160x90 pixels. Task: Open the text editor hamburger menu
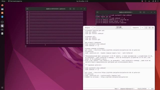142,28
